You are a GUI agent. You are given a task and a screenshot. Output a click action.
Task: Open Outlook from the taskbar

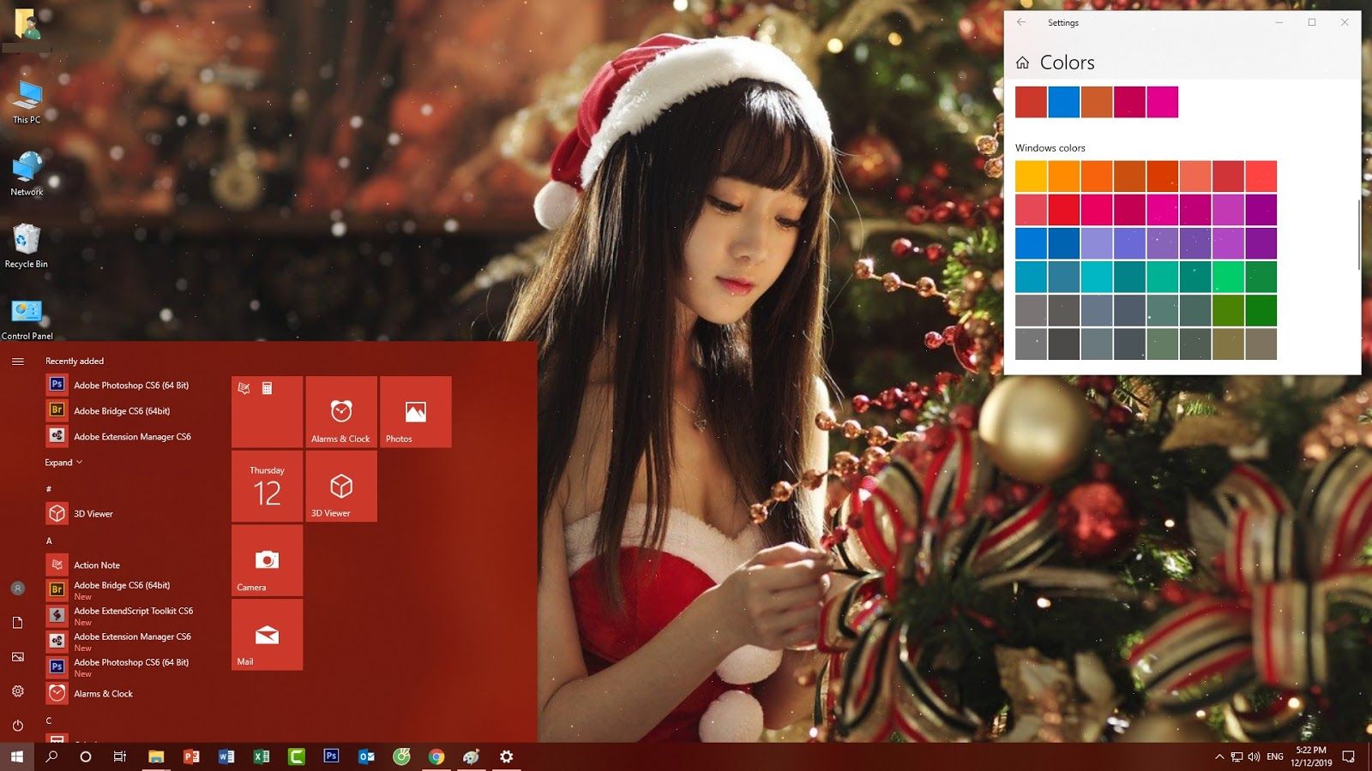pyautogui.click(x=366, y=756)
